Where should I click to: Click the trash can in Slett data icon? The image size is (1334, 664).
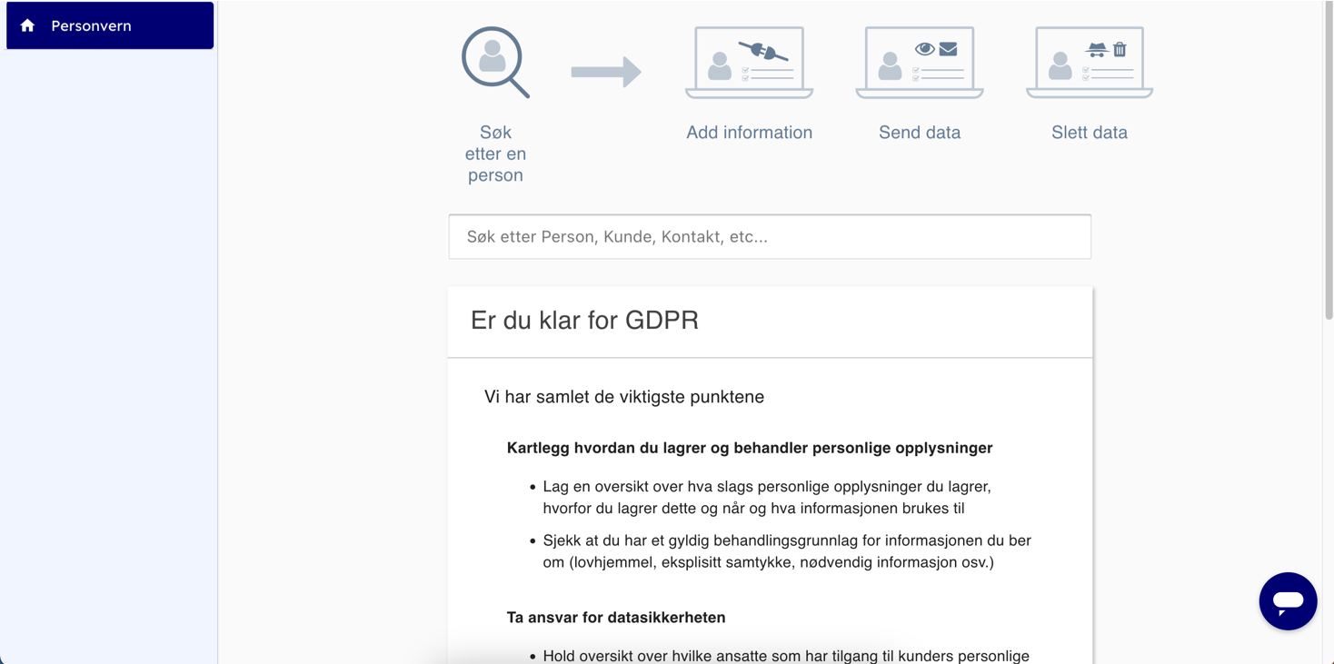(x=1120, y=50)
